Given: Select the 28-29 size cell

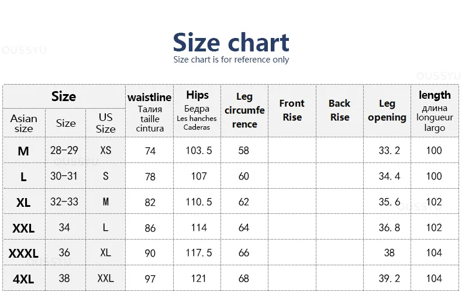Looking at the screenshot, I should [64, 151].
